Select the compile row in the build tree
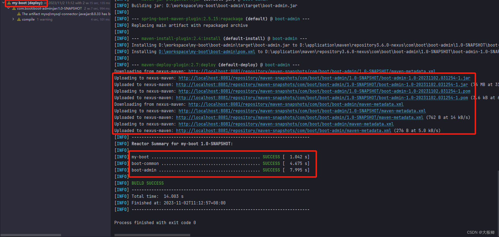Image resolution: width=499 pixels, height=237 pixels. tap(55, 19)
